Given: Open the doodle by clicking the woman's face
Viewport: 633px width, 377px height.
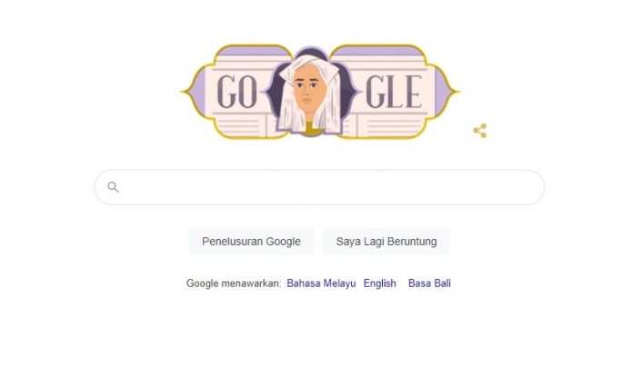Looking at the screenshot, I should (306, 91).
